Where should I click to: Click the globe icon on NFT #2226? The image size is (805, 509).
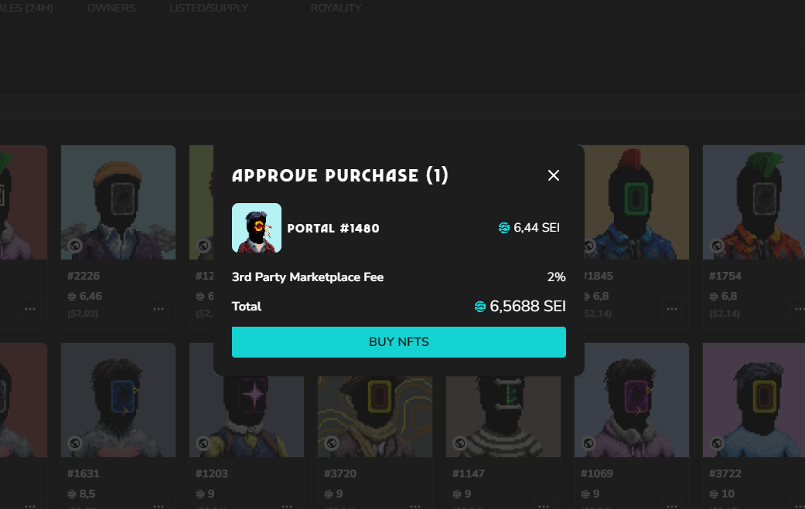coord(75,246)
